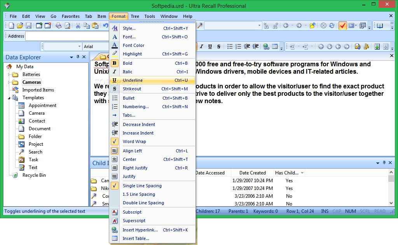Click the new window icon with green plus
The height and width of the screenshot is (245, 398).
click(x=39, y=26)
